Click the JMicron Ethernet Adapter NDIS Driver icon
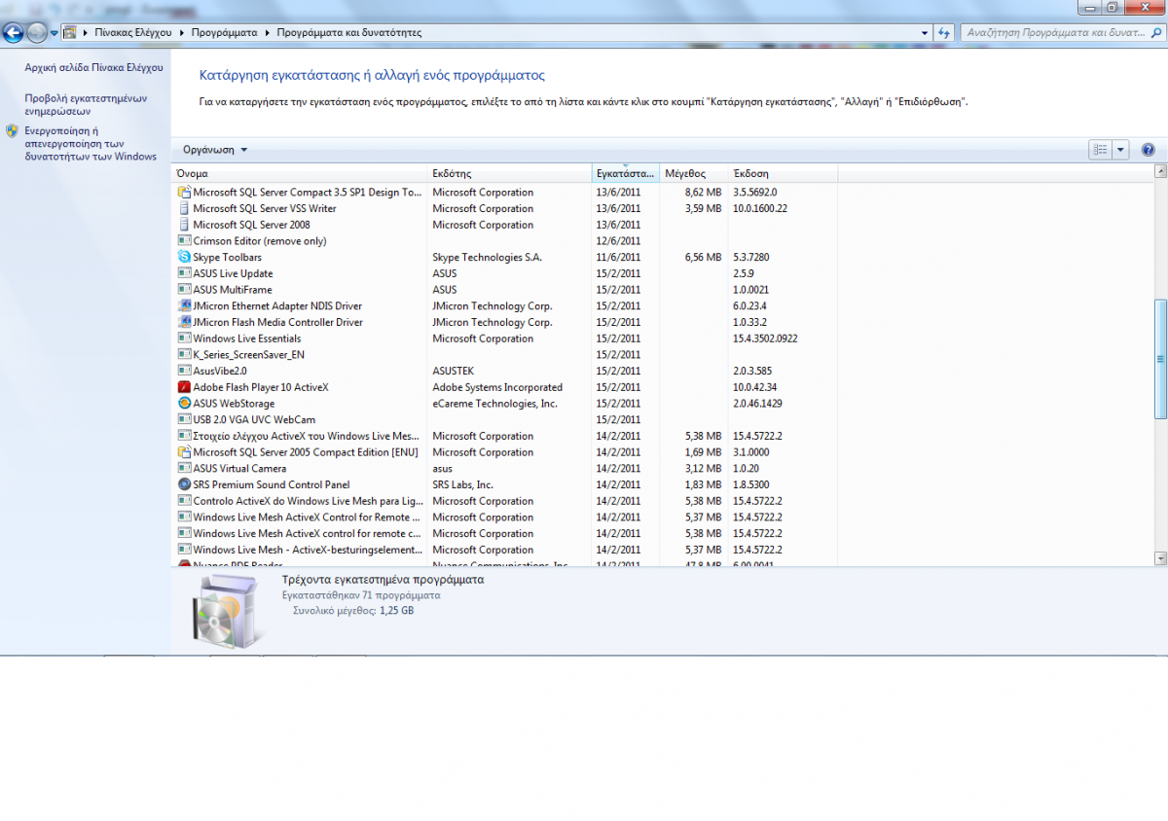Viewport: 1168px width, 821px height. (x=185, y=305)
